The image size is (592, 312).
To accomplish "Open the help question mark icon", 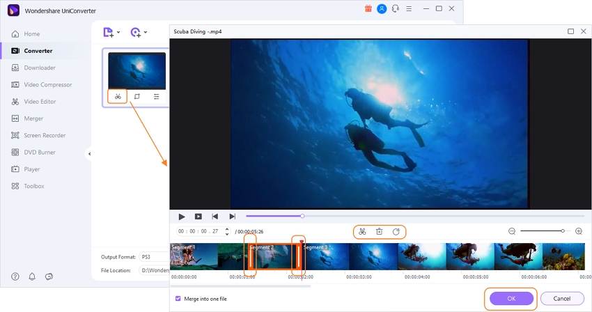I will click(15, 276).
